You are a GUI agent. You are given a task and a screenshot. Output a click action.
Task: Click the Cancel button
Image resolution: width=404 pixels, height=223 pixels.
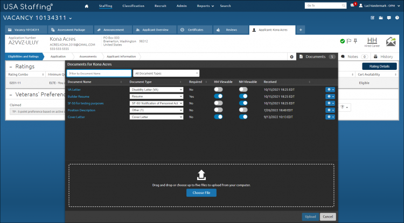tap(328, 217)
